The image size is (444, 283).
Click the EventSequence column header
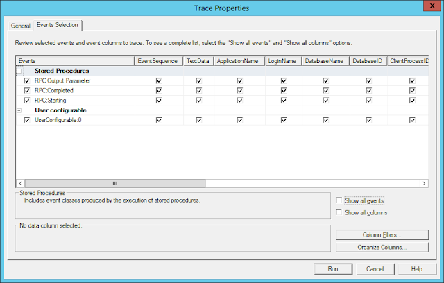click(x=159, y=61)
